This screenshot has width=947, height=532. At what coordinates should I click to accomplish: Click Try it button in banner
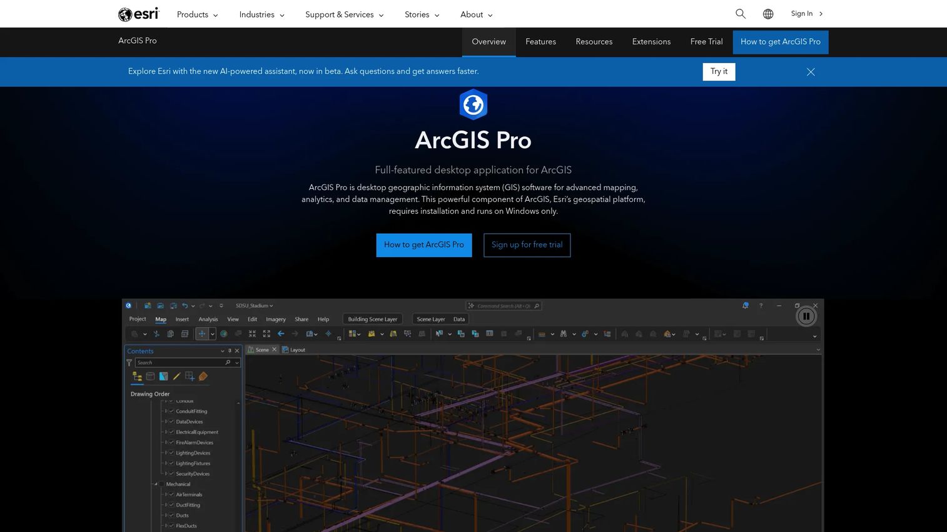click(719, 72)
